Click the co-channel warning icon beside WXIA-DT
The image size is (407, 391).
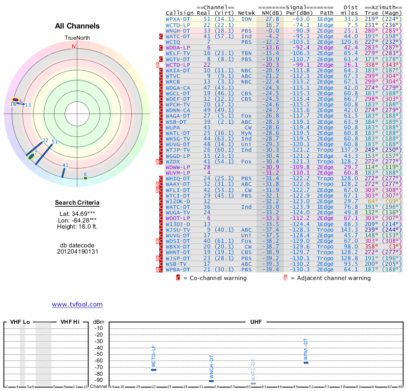point(161,70)
